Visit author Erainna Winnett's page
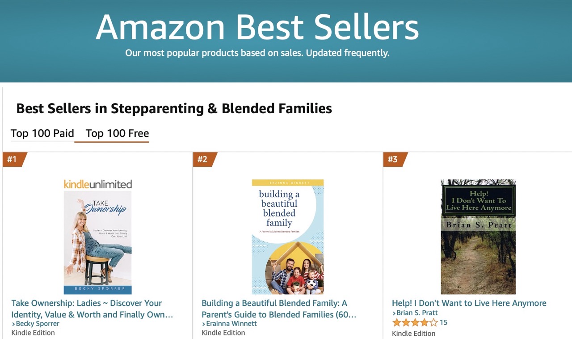 tap(231, 323)
